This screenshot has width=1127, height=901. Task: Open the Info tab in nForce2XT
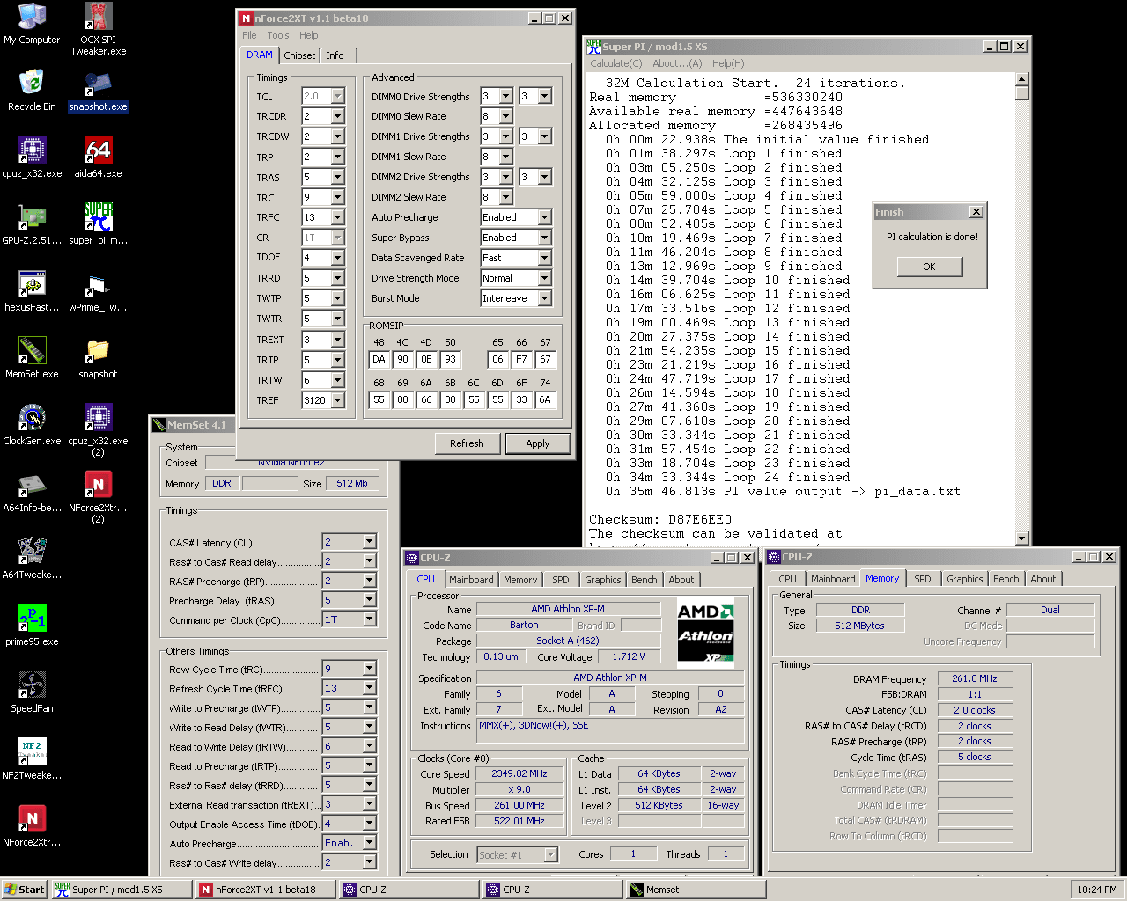point(335,55)
